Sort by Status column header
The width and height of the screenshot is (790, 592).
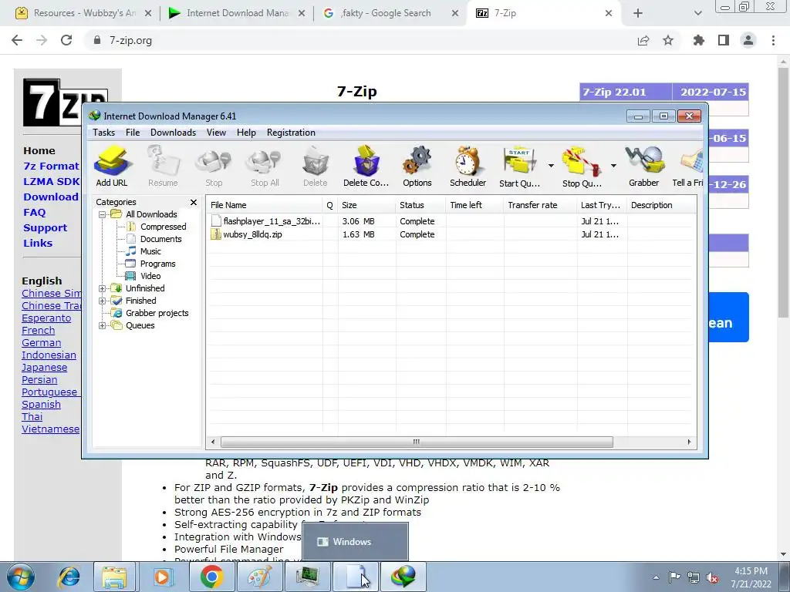pos(420,205)
